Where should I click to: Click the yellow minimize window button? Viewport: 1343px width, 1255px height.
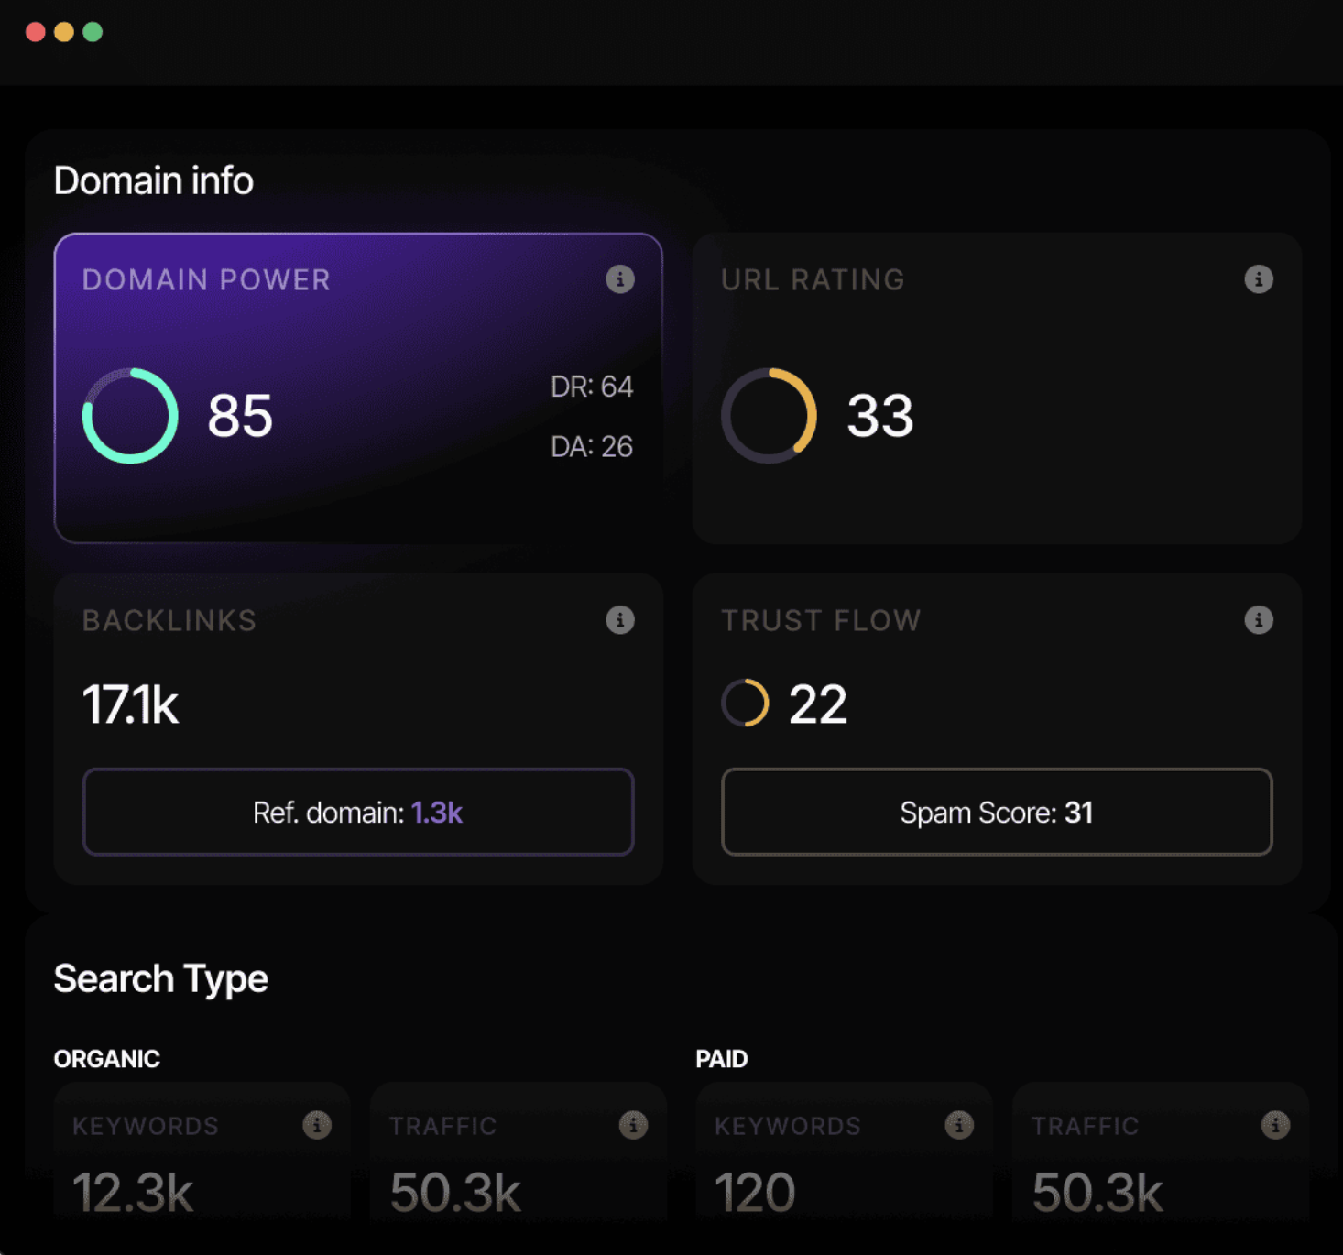pyautogui.click(x=64, y=32)
